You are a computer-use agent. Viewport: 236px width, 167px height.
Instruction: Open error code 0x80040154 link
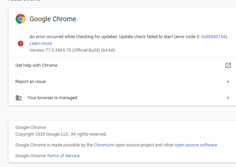[x=213, y=37]
